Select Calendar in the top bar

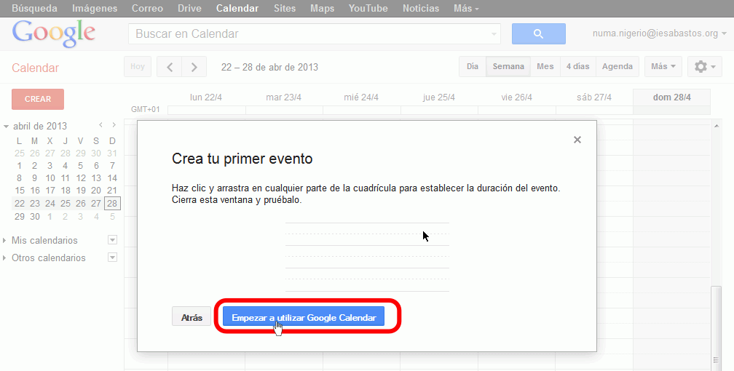click(237, 9)
